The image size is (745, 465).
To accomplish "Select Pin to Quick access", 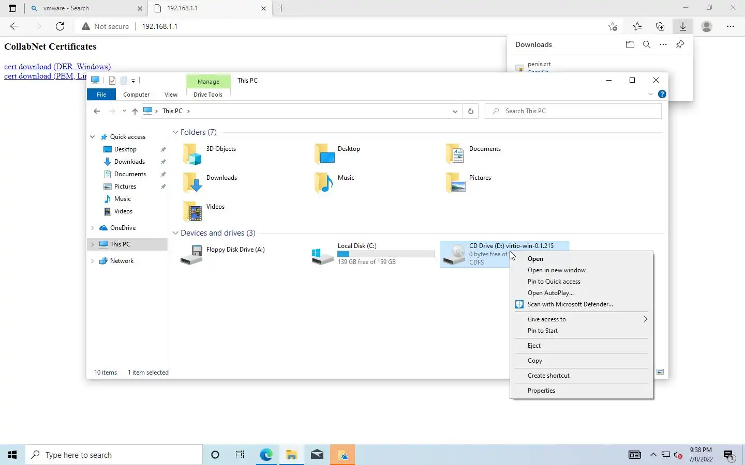I will pos(582,282).
